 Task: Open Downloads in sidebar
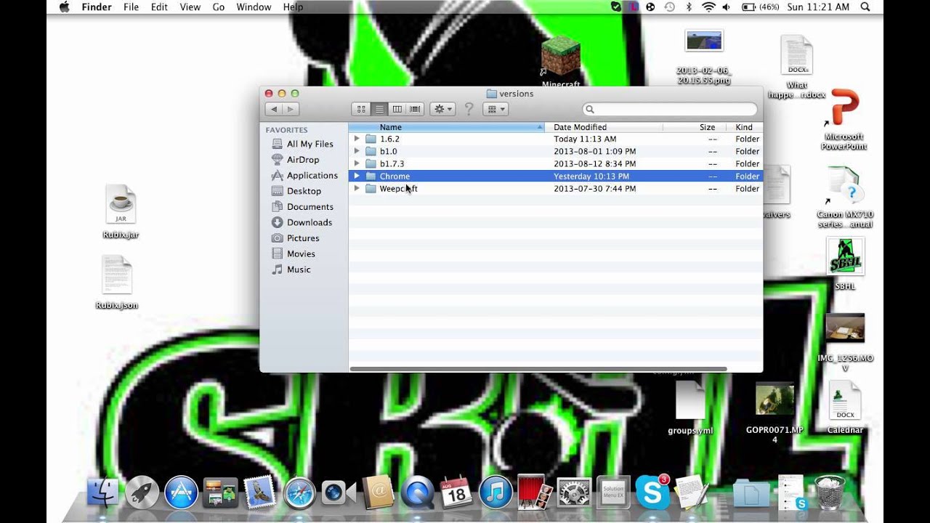click(x=302, y=222)
